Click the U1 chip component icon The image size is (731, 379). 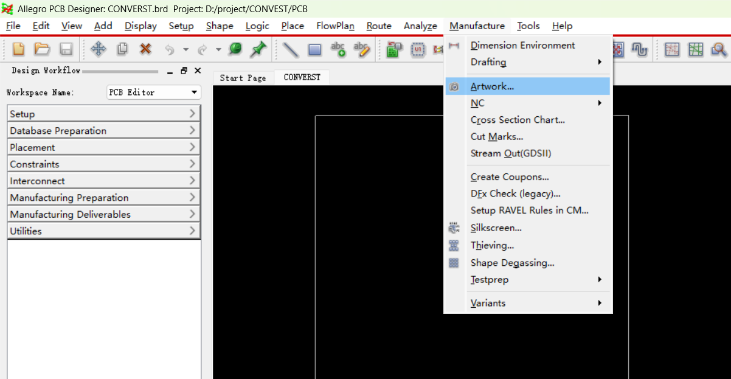(418, 49)
